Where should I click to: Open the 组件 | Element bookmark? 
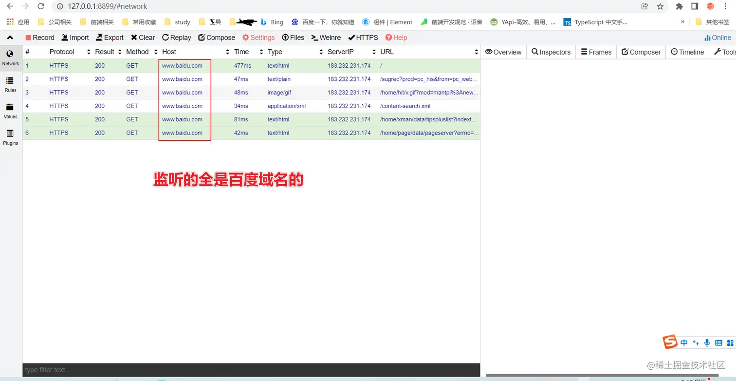(x=387, y=22)
